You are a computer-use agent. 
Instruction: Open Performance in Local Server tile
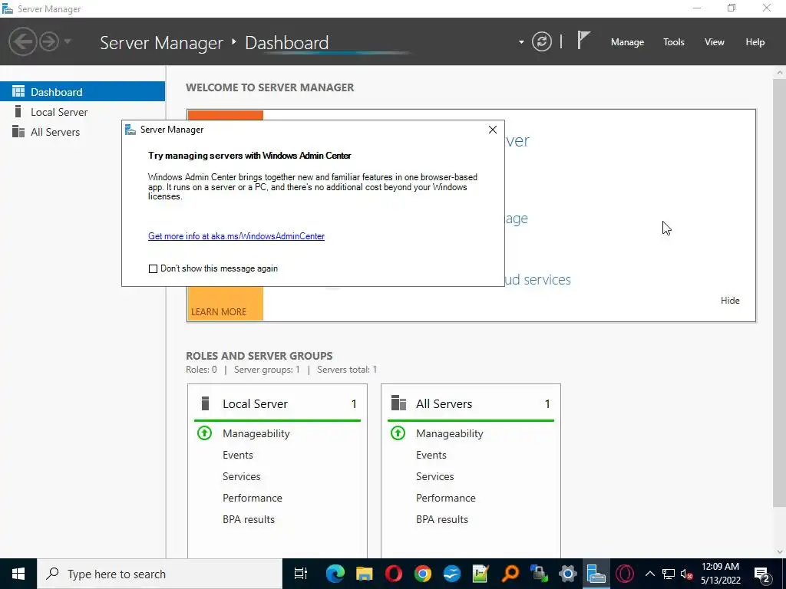(252, 498)
